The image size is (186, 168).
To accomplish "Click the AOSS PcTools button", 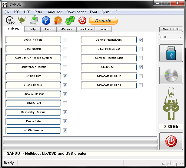I will [33, 40].
